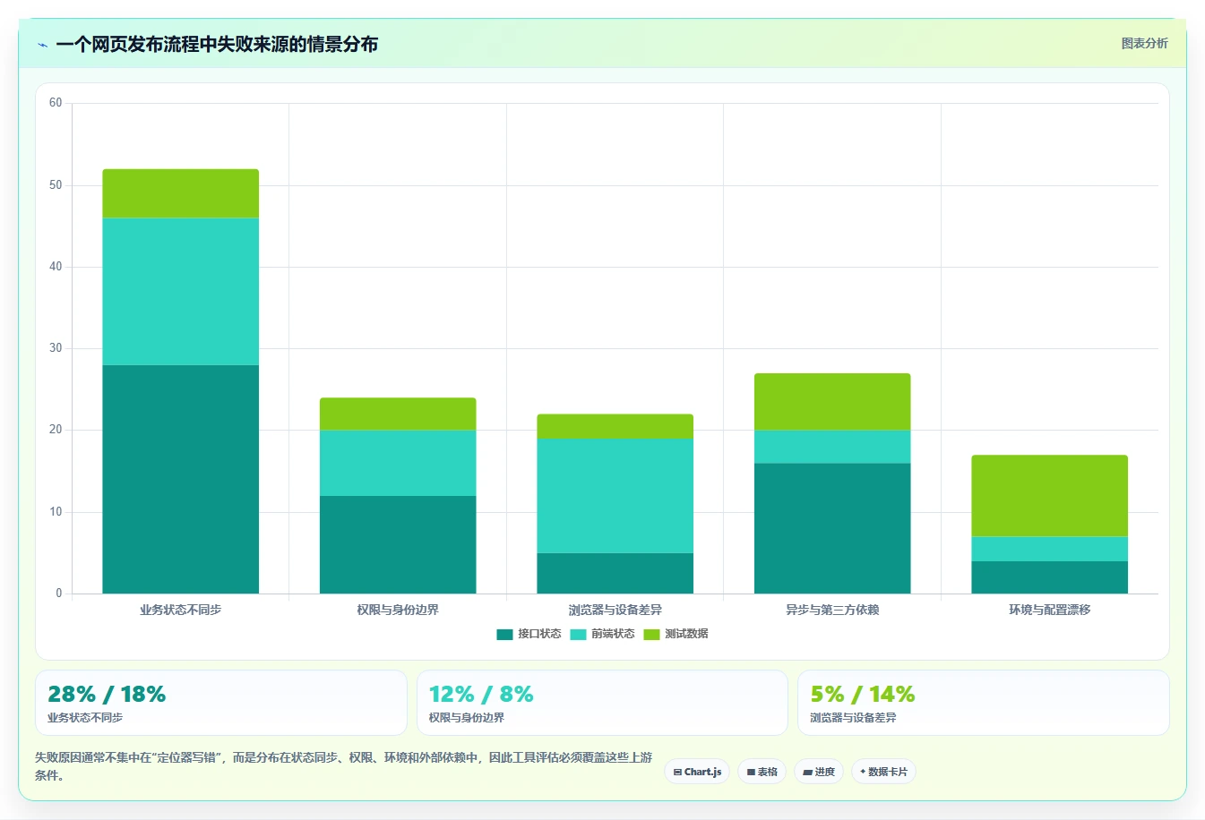
Task: Click the 测试数据 legend label
Action: 686,634
